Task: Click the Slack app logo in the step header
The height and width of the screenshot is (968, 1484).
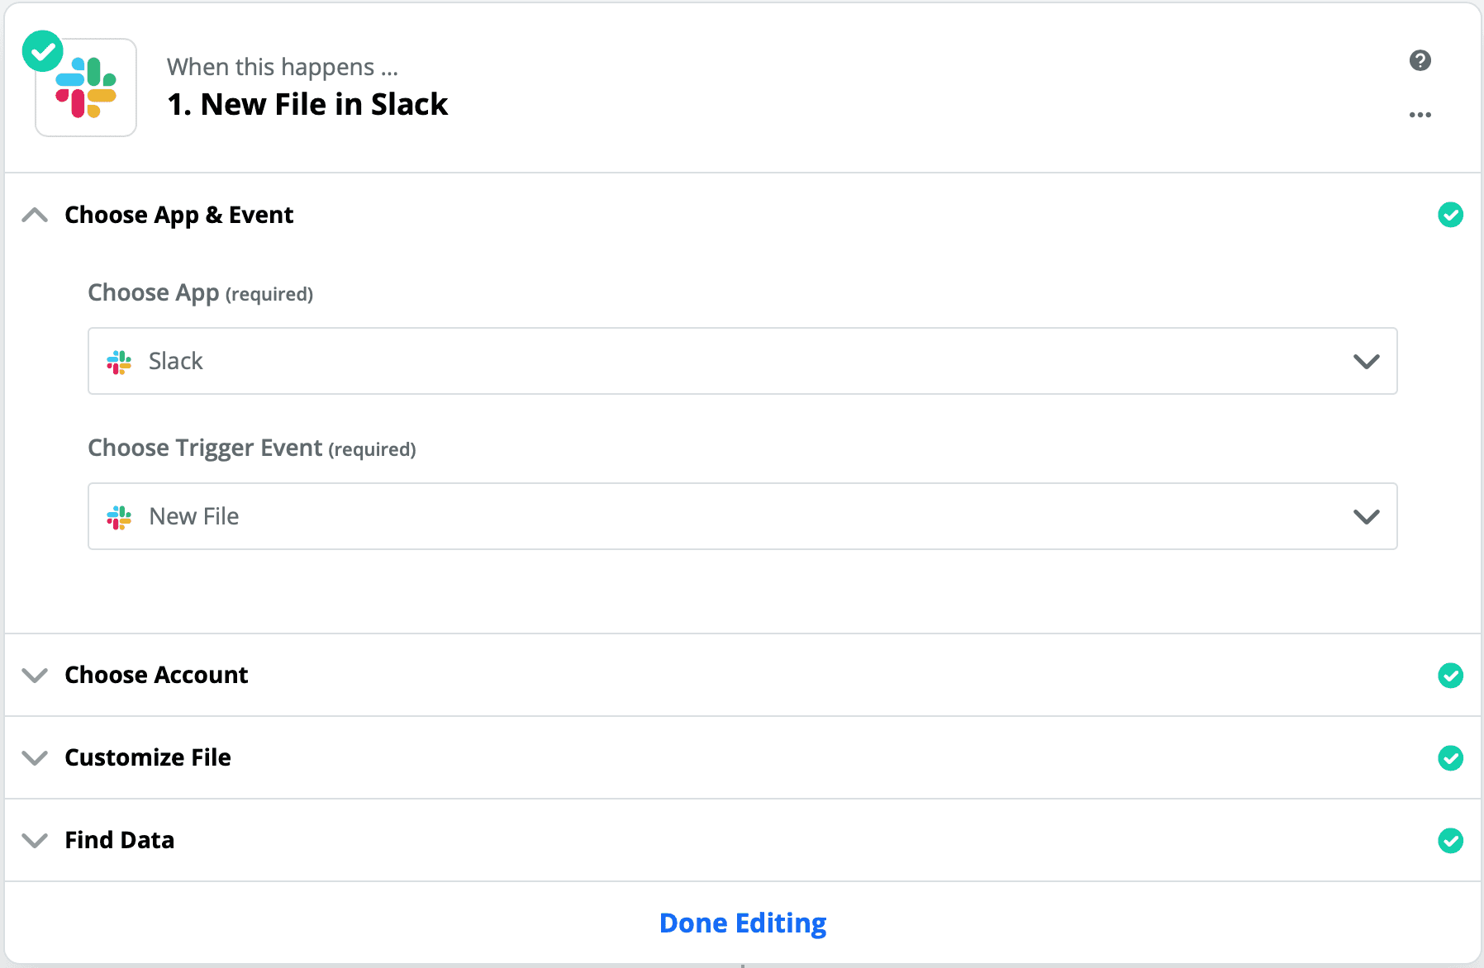Action: tap(85, 87)
